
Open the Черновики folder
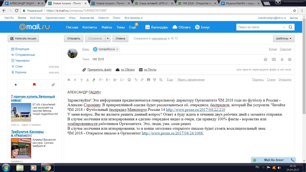[22, 61]
